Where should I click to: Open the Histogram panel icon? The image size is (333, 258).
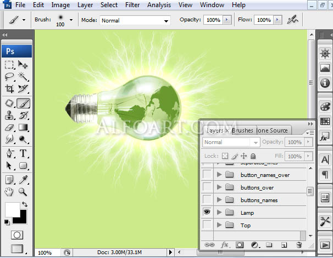point(325,68)
